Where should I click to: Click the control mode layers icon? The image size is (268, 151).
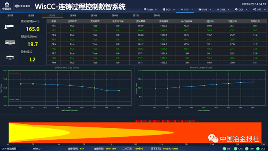10,58
